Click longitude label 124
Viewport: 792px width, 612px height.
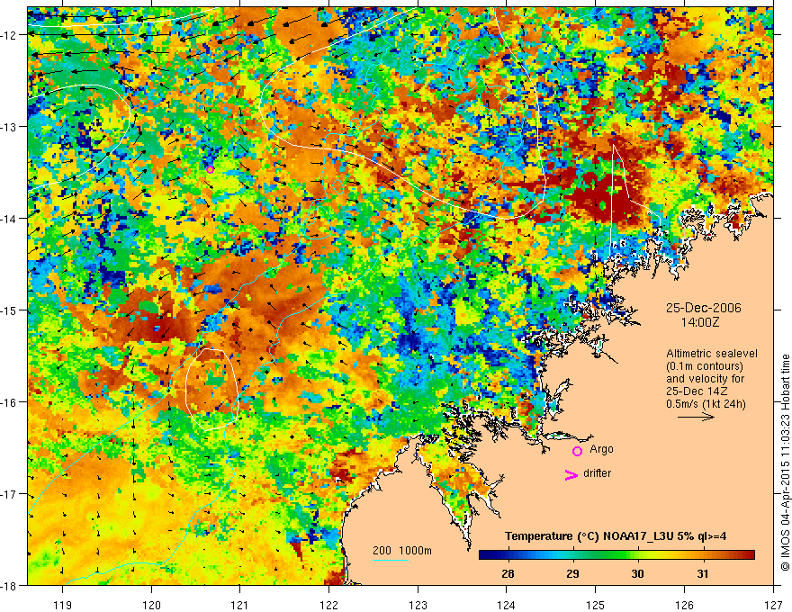[507, 605]
